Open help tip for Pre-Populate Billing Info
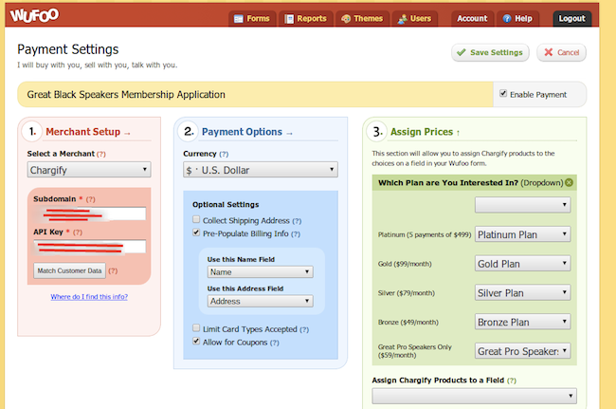Image resolution: width=616 pixels, height=409 pixels. click(x=296, y=234)
